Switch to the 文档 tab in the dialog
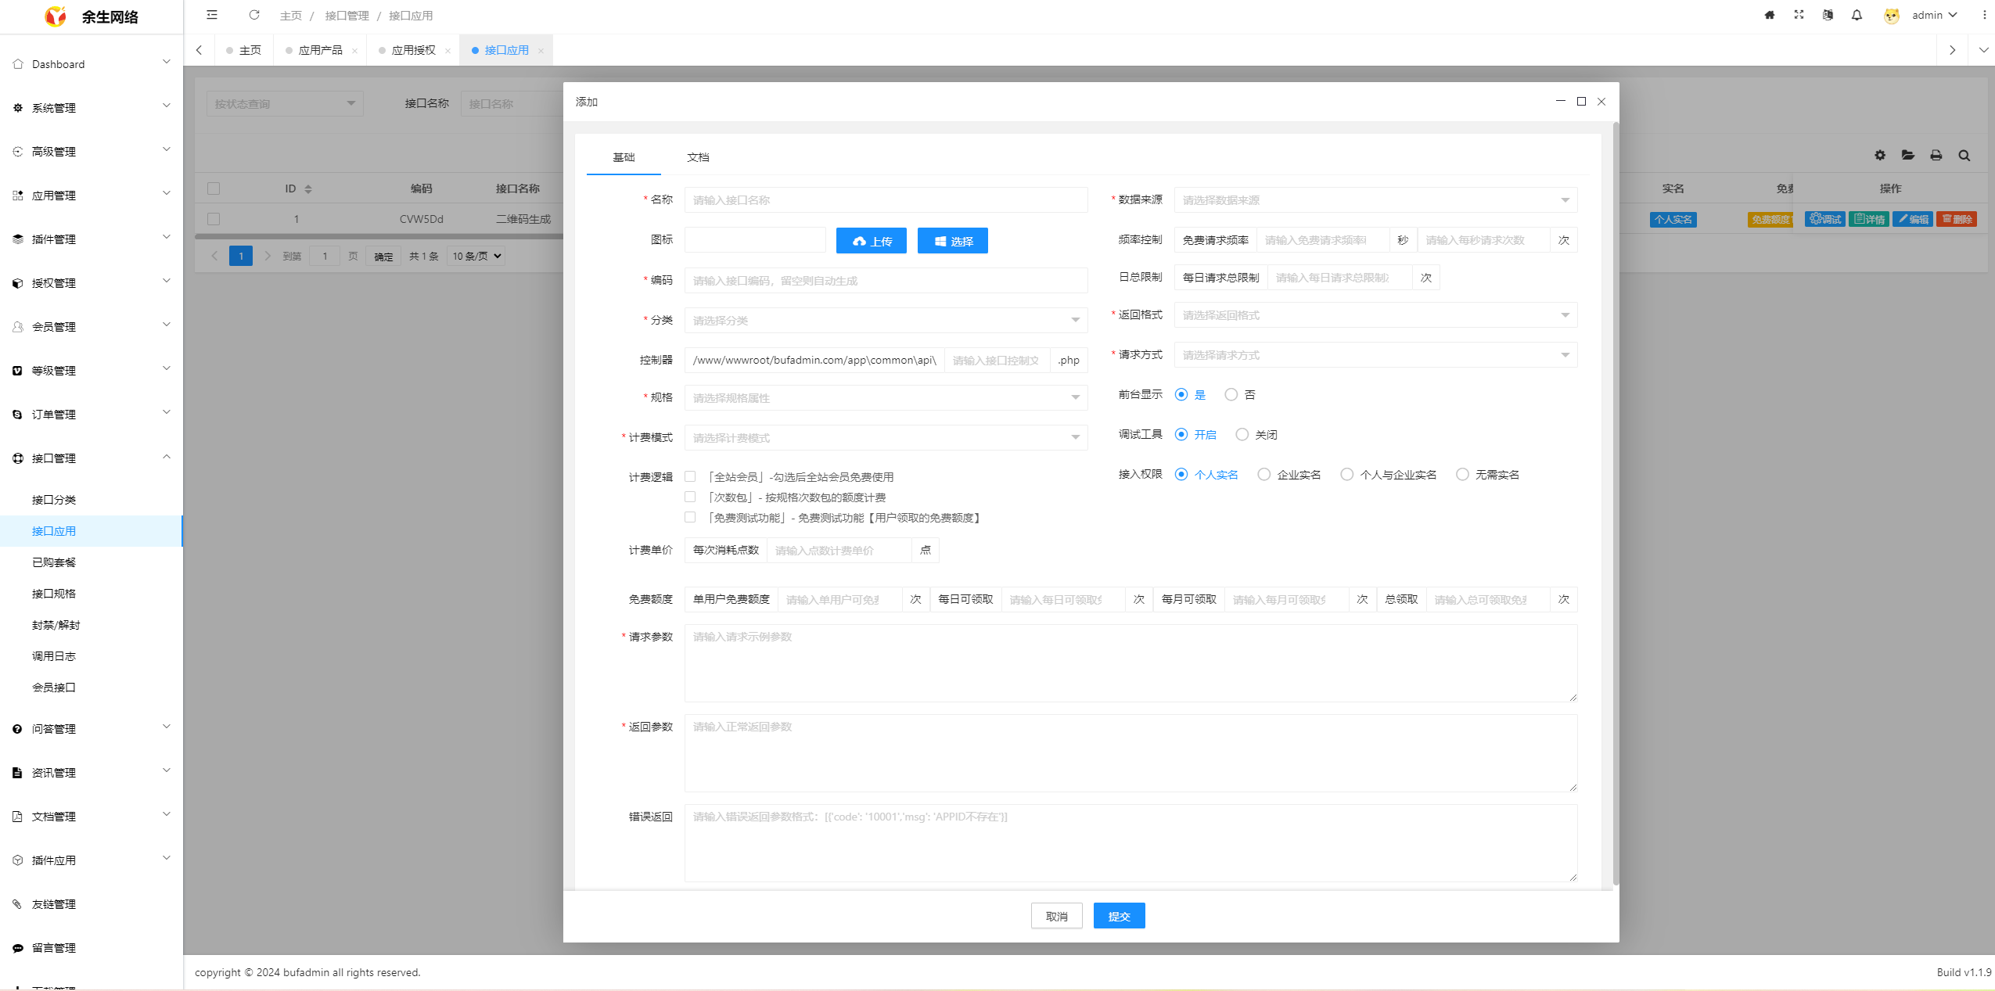The image size is (1995, 991). pos(698,157)
